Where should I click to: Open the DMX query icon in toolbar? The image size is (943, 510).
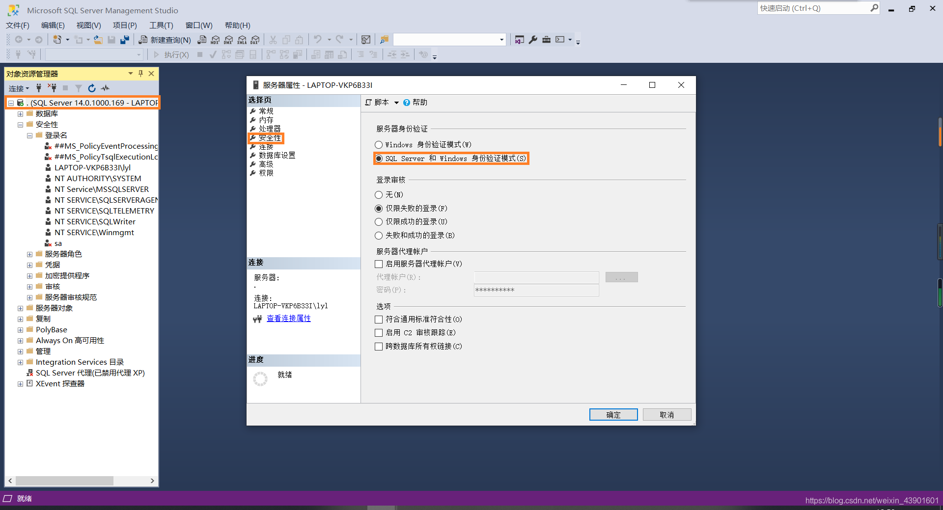[x=228, y=40]
